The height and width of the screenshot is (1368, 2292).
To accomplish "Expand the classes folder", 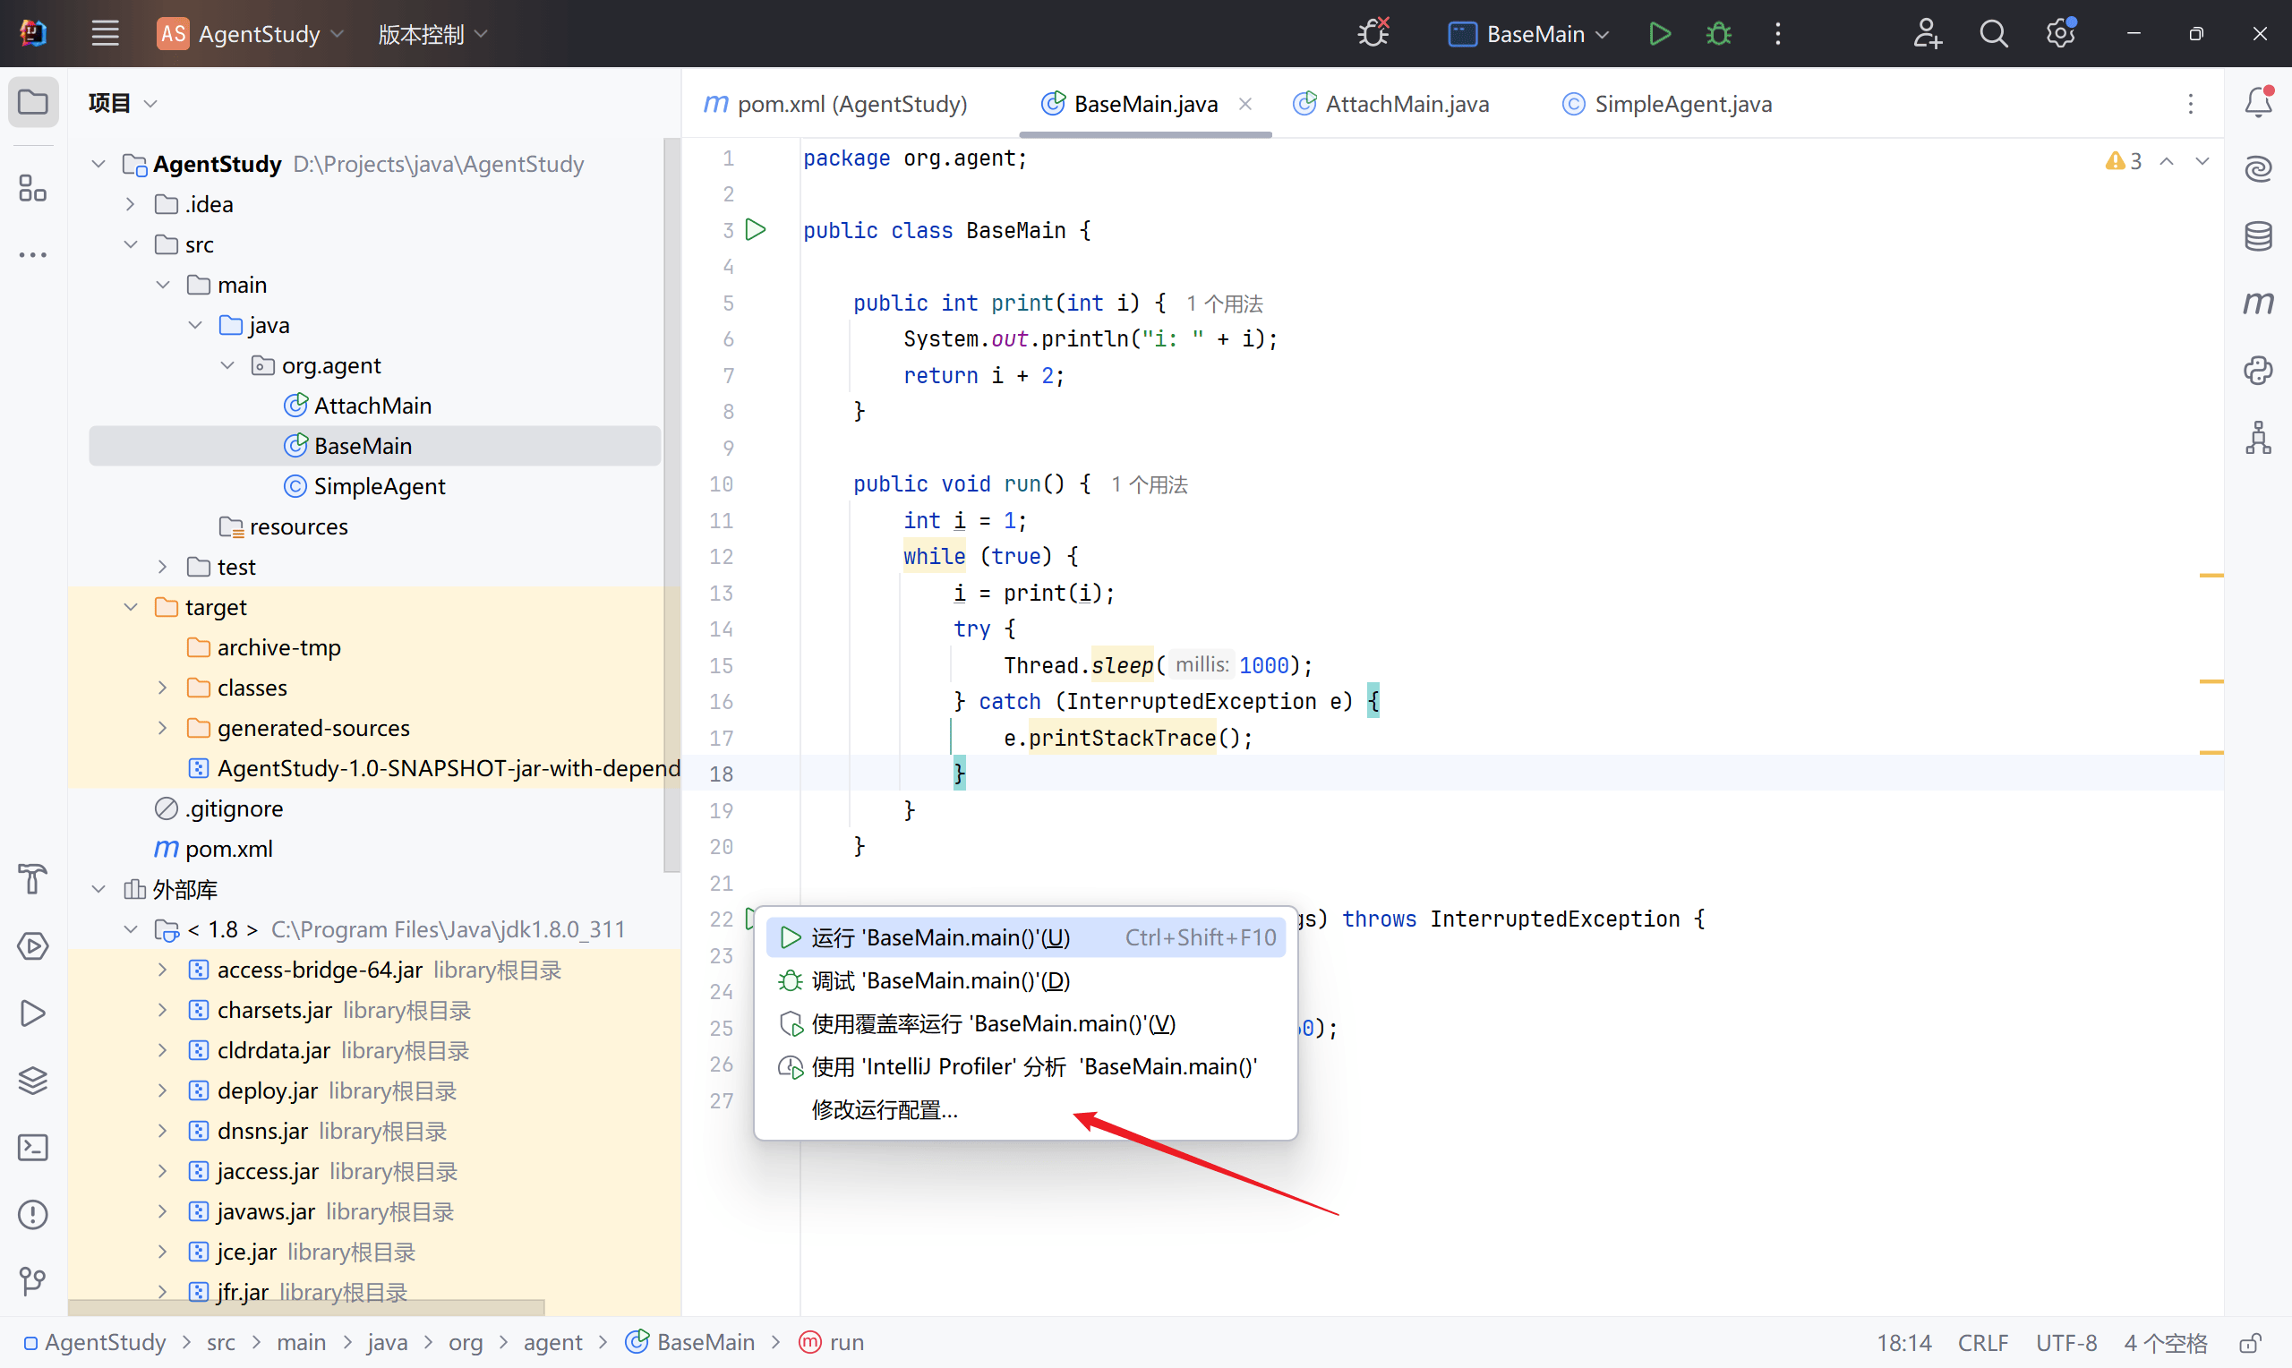I will (x=163, y=688).
